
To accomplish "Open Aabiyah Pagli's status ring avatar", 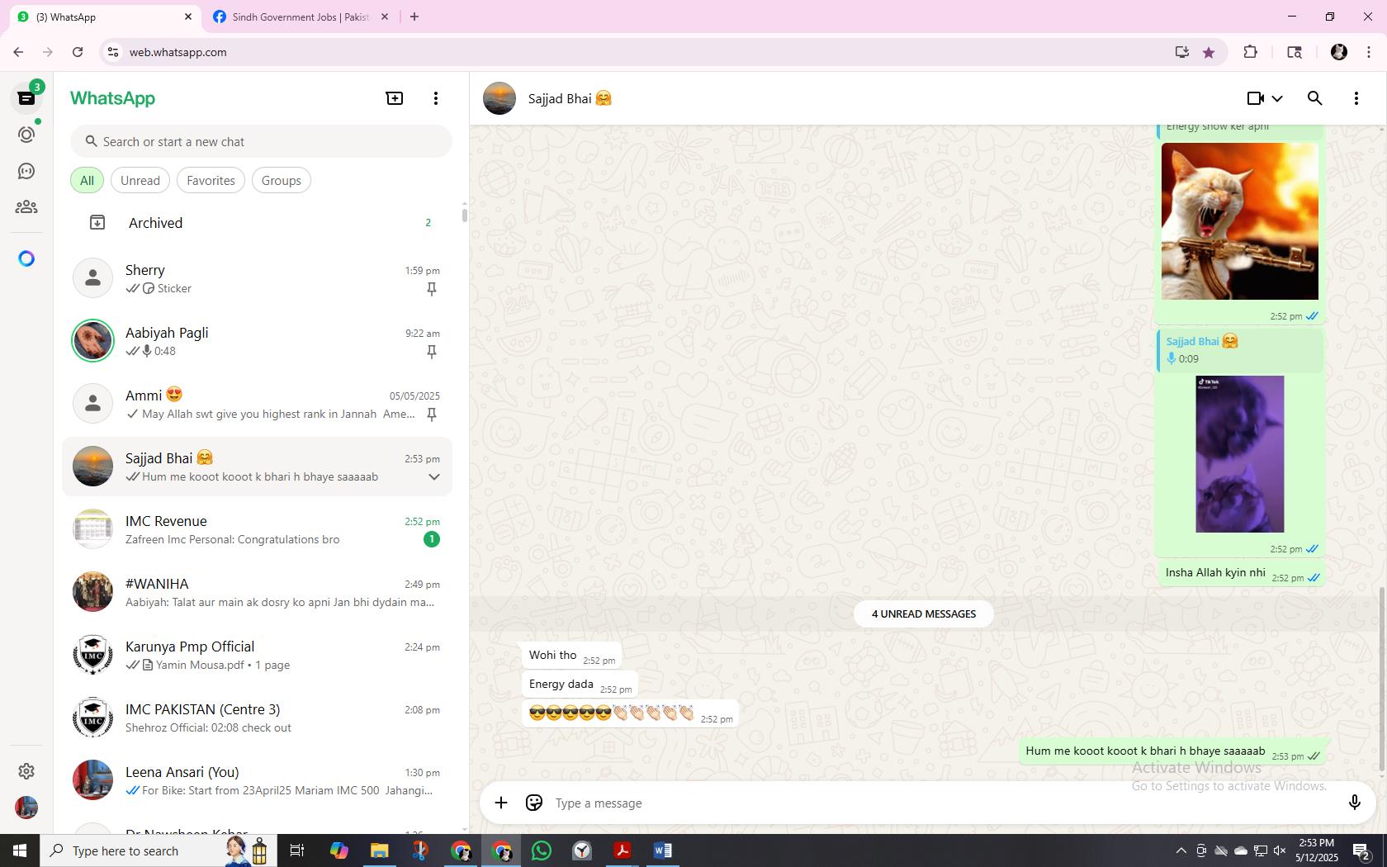I will (x=92, y=340).
